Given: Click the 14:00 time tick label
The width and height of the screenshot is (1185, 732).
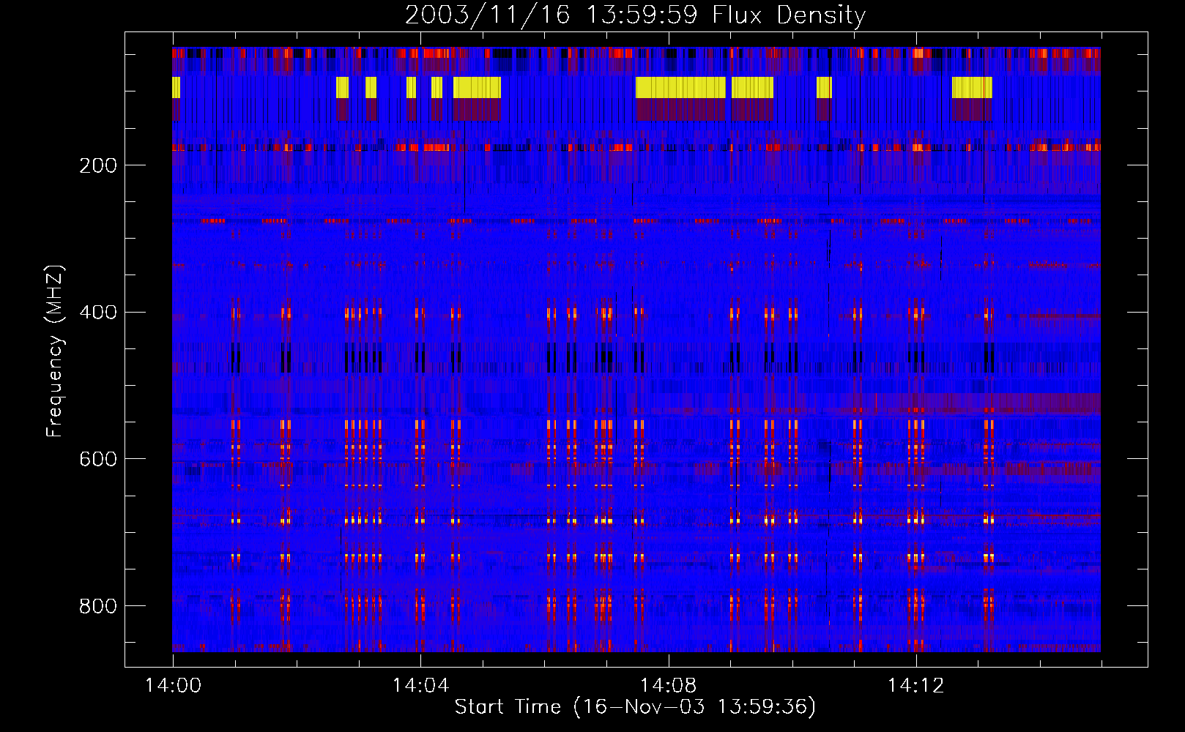Looking at the screenshot, I should [x=173, y=686].
